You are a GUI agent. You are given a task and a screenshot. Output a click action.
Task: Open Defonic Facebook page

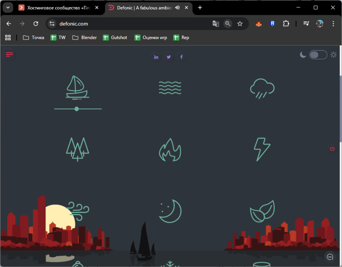[x=181, y=57]
